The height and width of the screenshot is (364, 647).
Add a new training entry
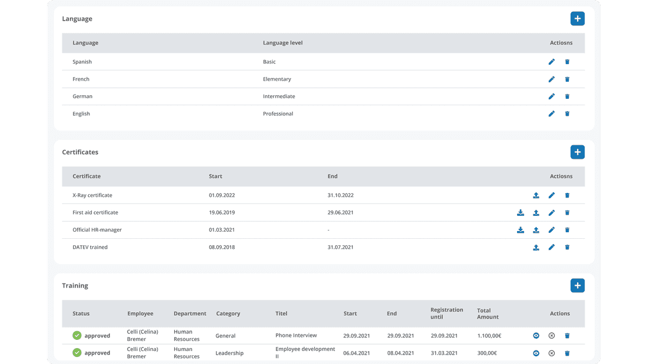(578, 285)
